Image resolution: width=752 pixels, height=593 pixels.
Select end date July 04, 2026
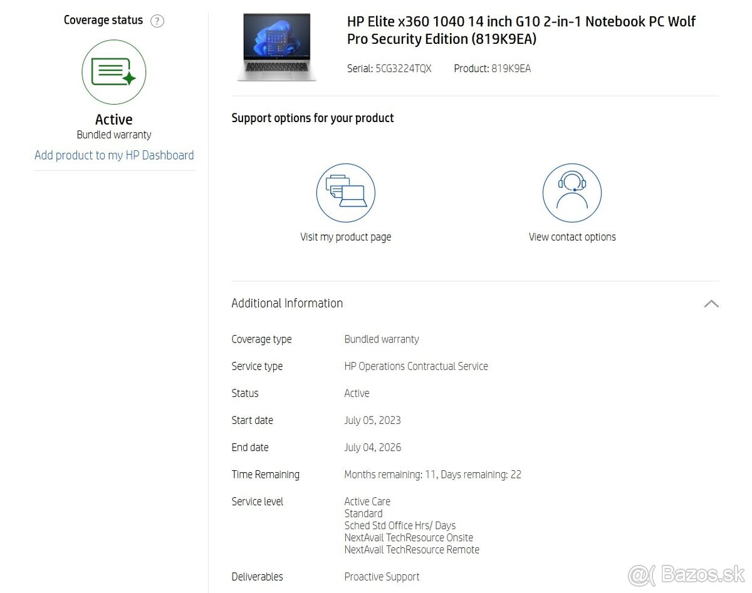pos(372,448)
